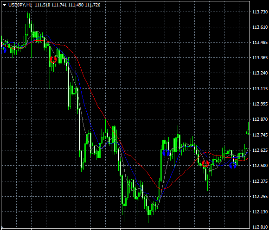Select the blue buy marker near 112.625
This screenshot has width=269, height=230.
166,153
